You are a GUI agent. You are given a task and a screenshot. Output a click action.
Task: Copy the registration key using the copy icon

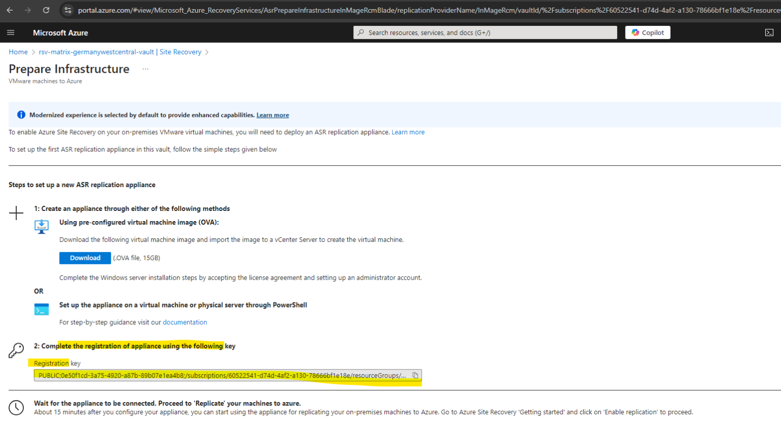click(415, 375)
